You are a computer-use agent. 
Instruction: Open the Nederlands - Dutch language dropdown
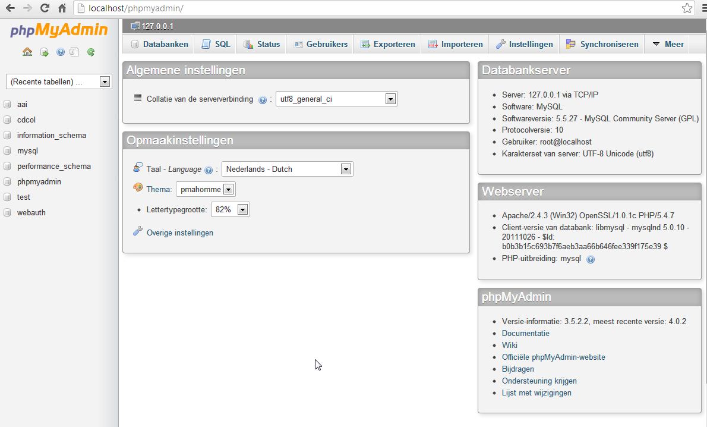click(287, 169)
